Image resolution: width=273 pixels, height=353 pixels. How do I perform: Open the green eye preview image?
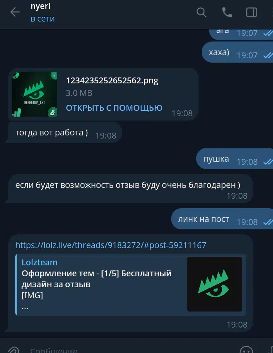[x=215, y=284]
